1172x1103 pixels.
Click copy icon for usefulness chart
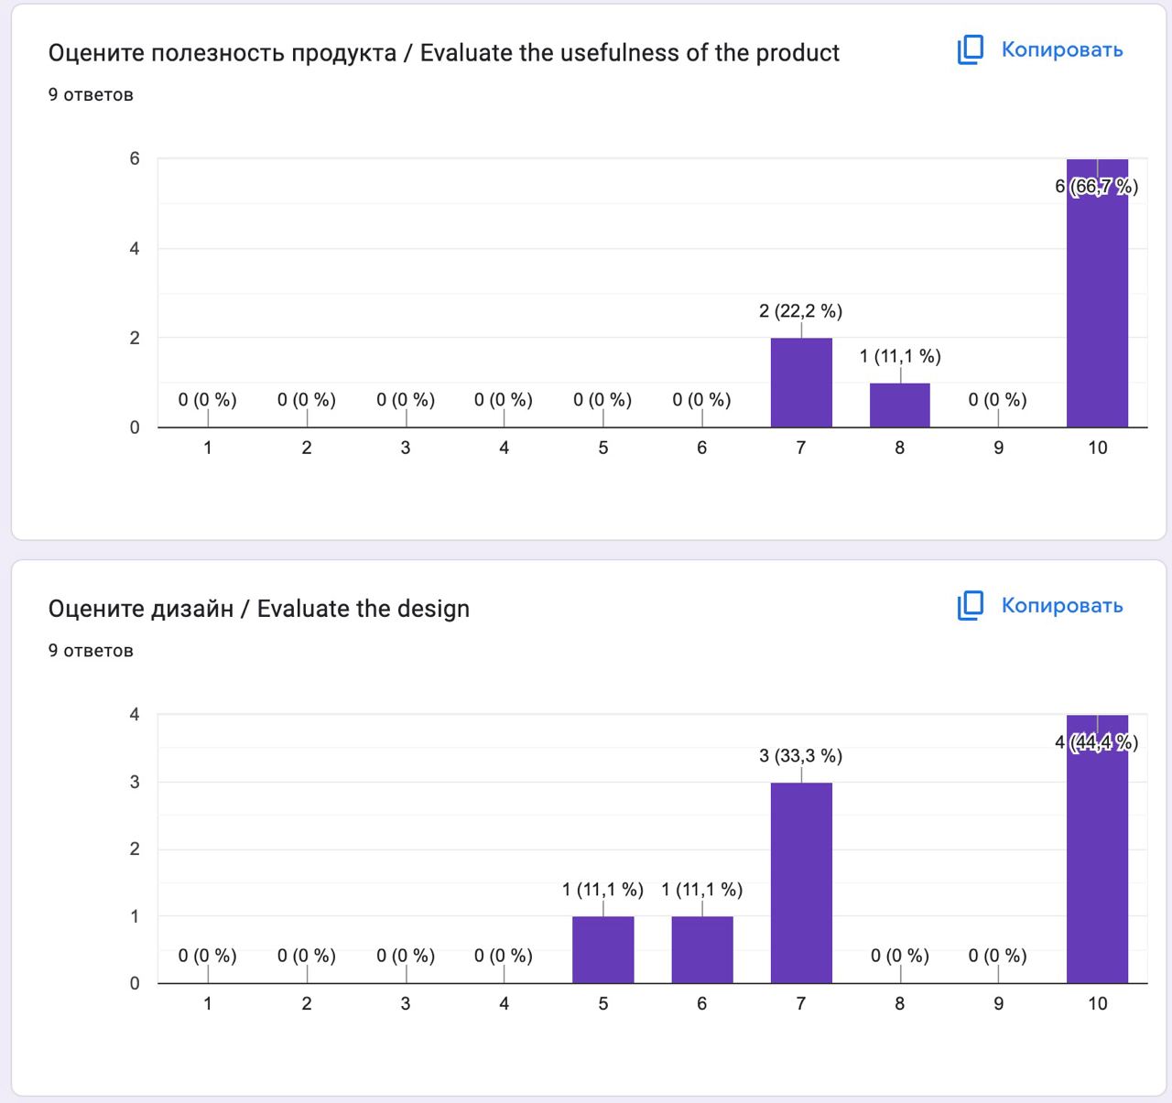pyautogui.click(x=971, y=50)
